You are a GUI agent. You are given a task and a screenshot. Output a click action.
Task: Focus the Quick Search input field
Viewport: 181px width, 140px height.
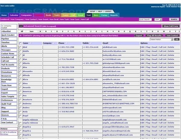tap(145, 20)
